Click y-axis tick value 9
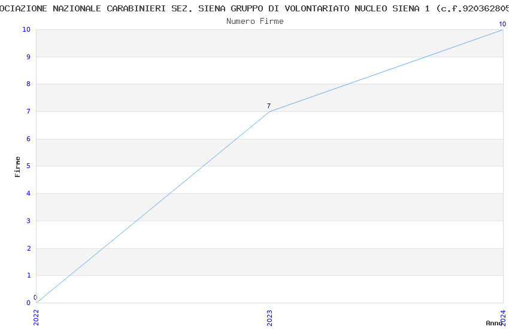Viewport: 509px width, 329px height. (29, 57)
